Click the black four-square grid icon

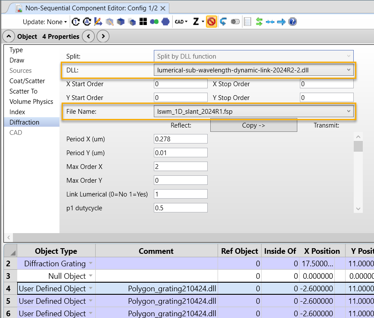tap(143, 22)
